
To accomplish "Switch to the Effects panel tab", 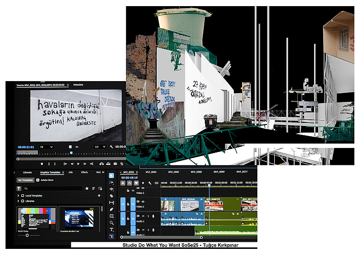I will [x=84, y=172].
